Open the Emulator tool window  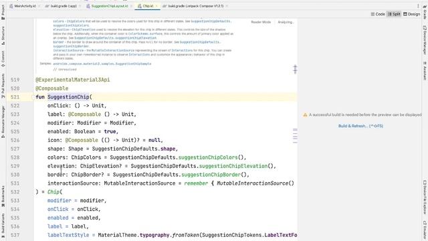coord(425,231)
